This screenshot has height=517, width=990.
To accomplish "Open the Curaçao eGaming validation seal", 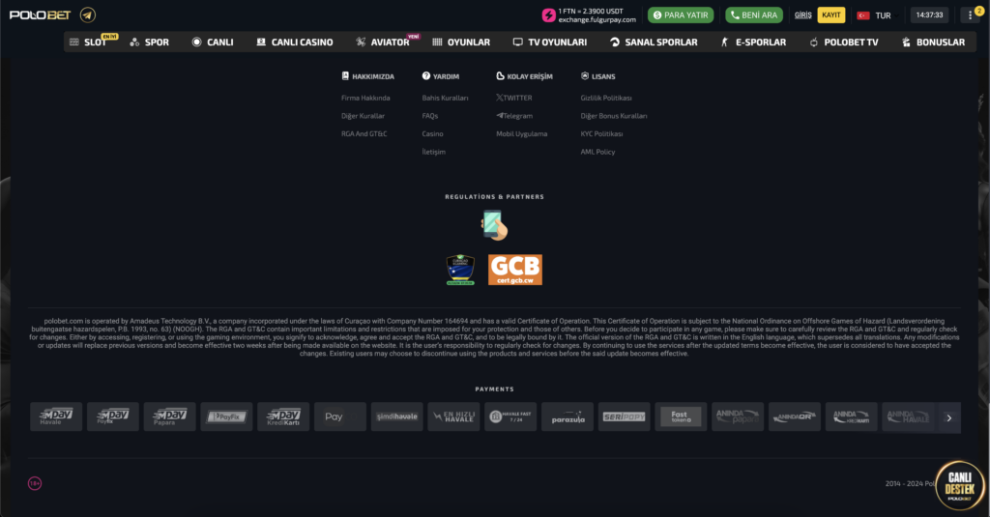I will tap(460, 270).
